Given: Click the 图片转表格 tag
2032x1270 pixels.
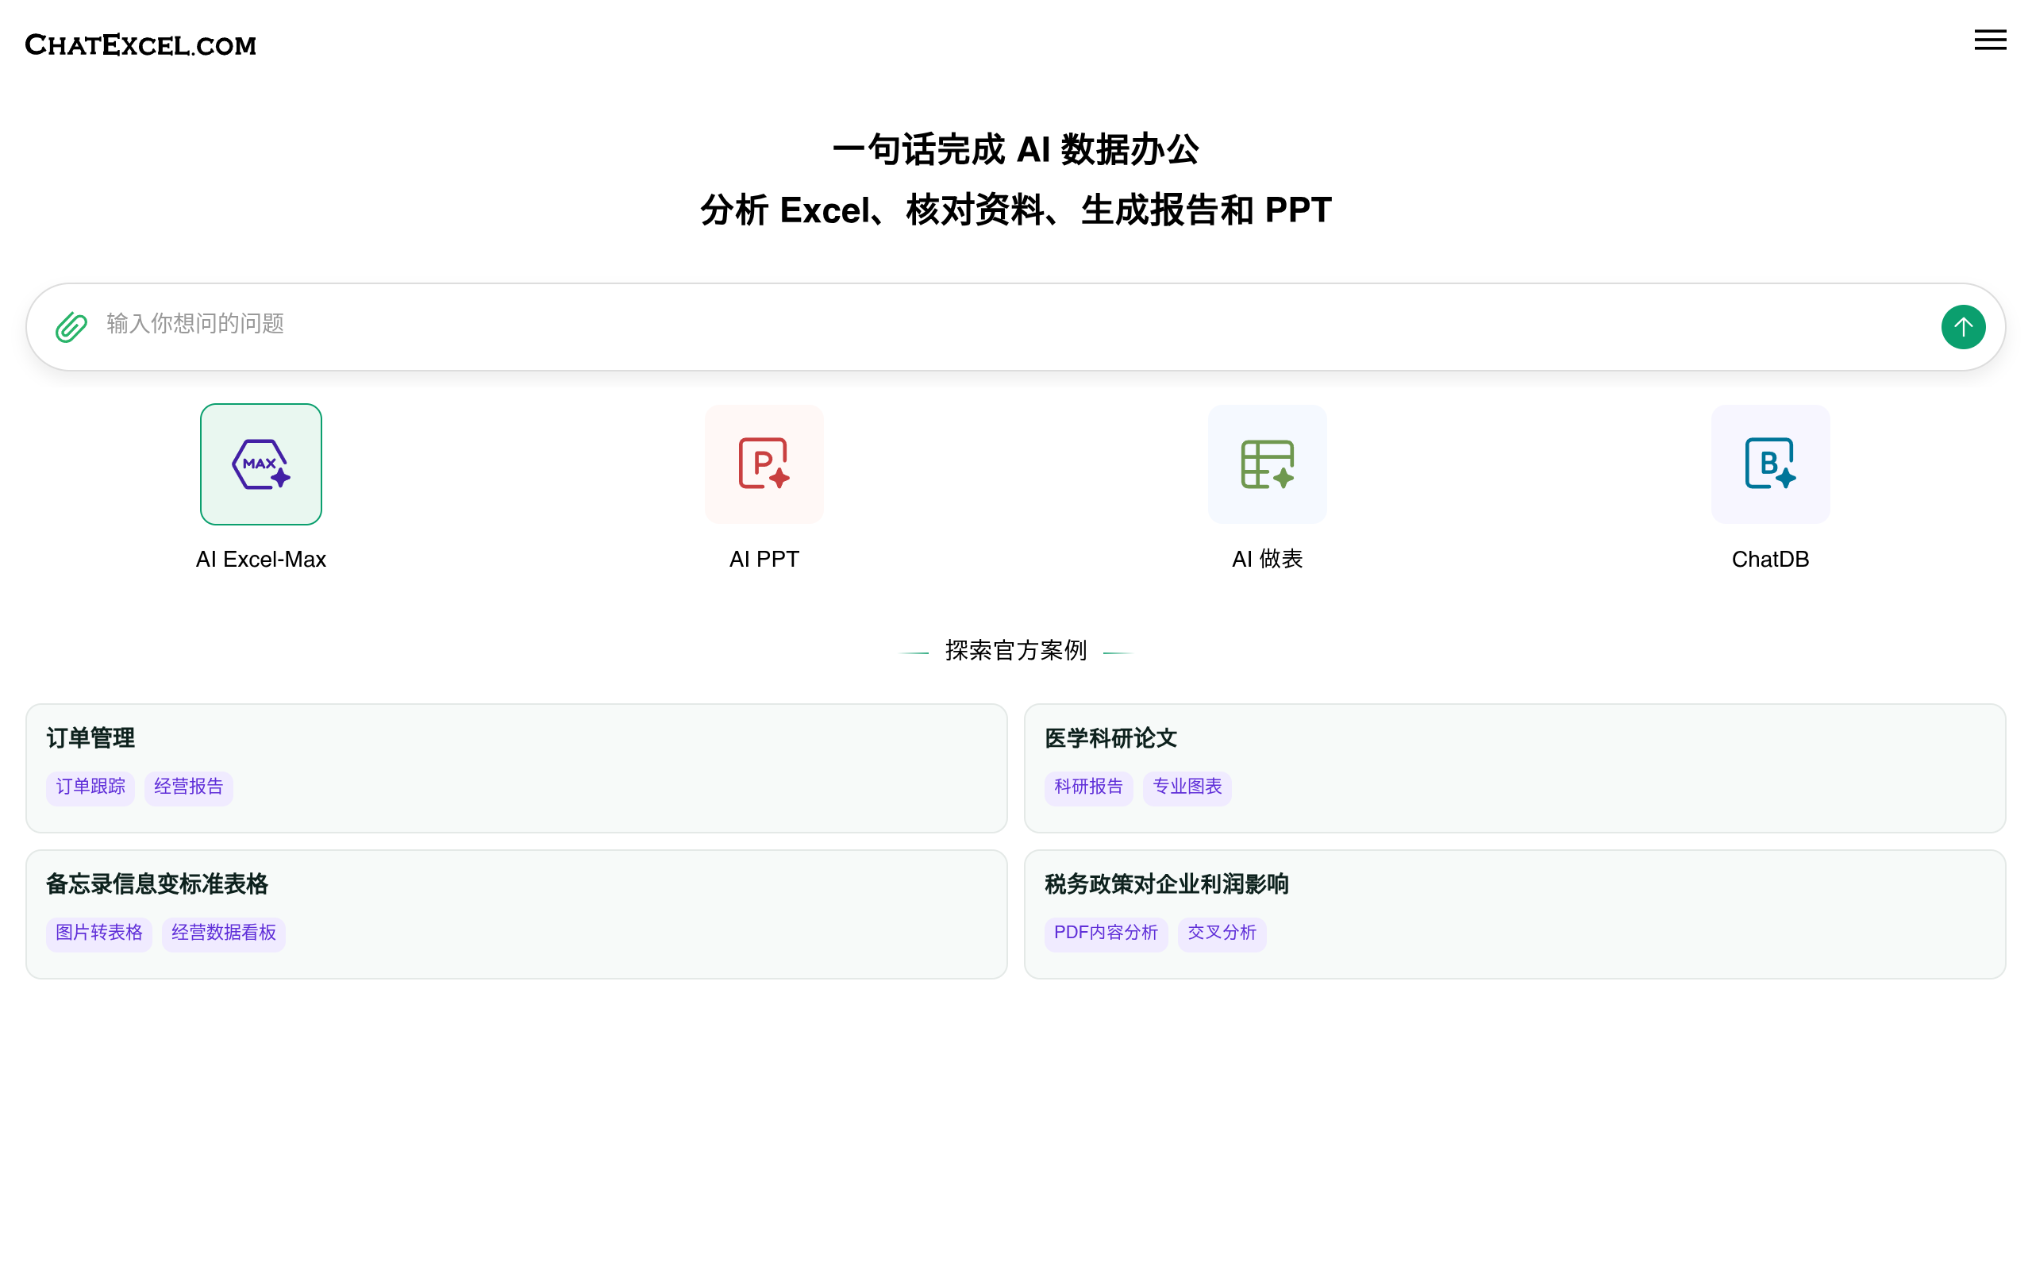Looking at the screenshot, I should click(x=99, y=933).
